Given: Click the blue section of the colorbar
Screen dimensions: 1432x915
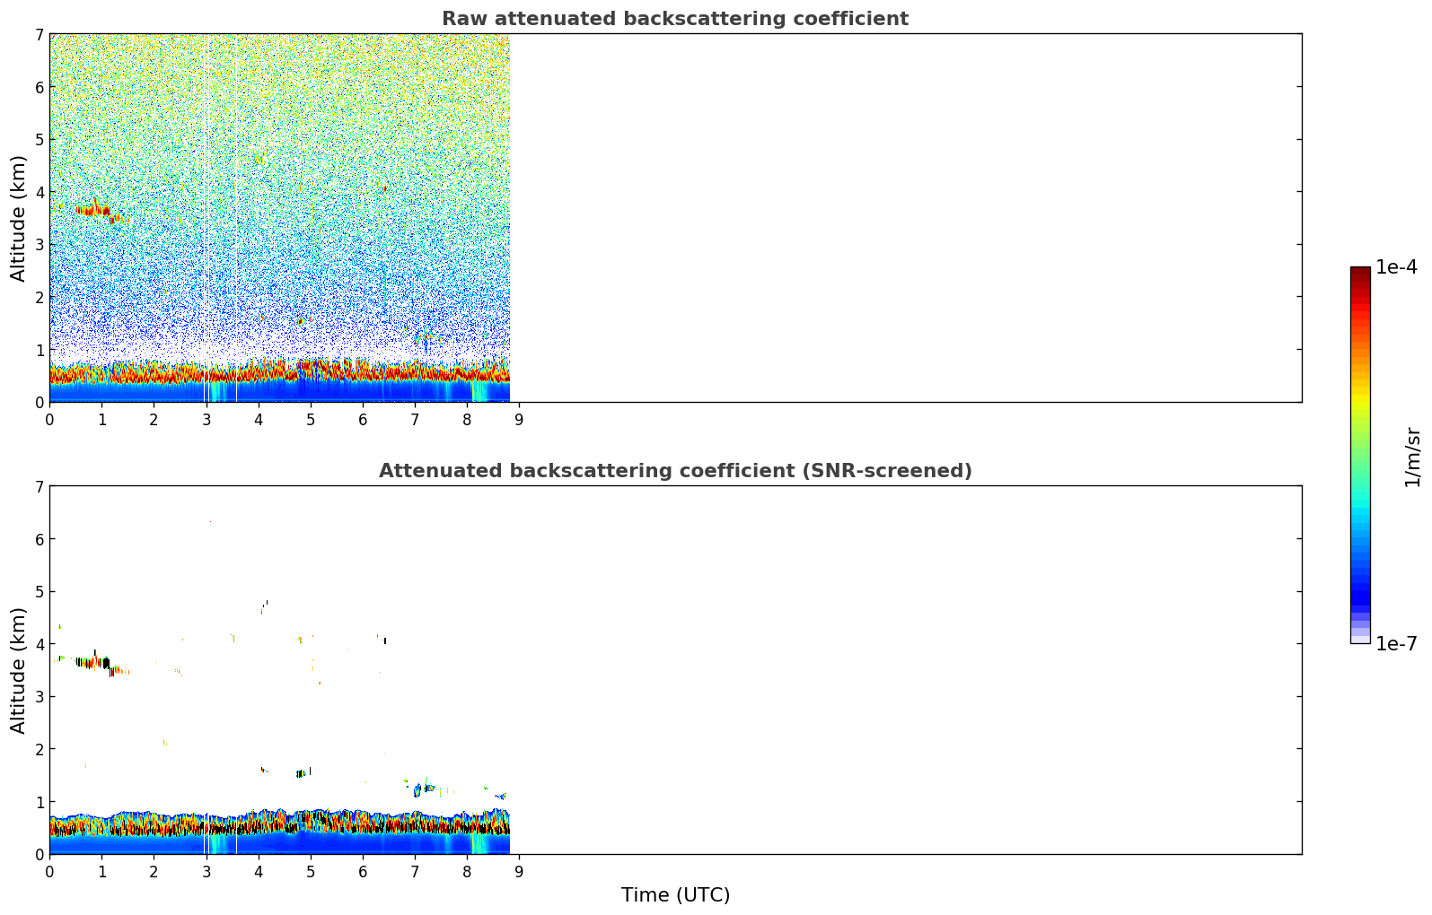Looking at the screenshot, I should coord(1359,574).
